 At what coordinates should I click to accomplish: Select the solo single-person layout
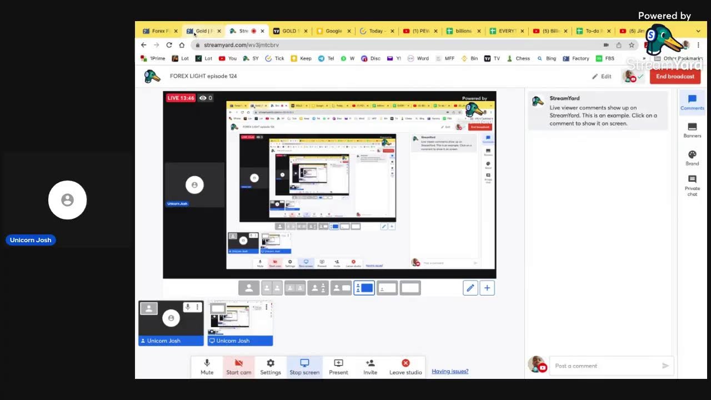point(249,288)
